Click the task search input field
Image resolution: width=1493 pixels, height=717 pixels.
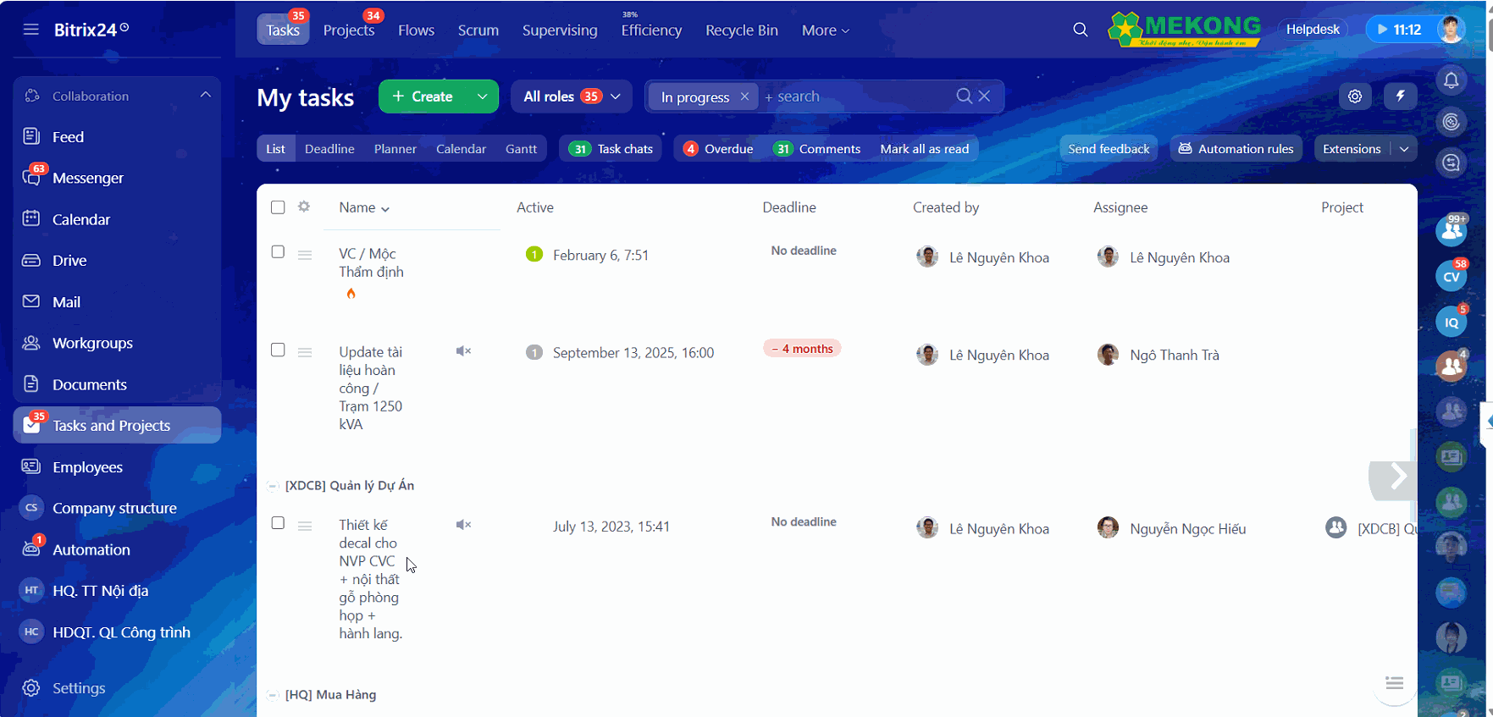855,97
